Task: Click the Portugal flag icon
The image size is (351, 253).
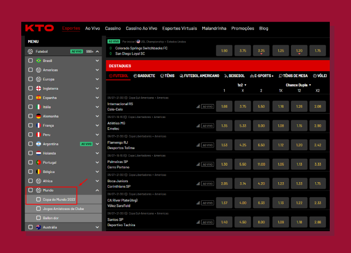Action: pos(38,162)
